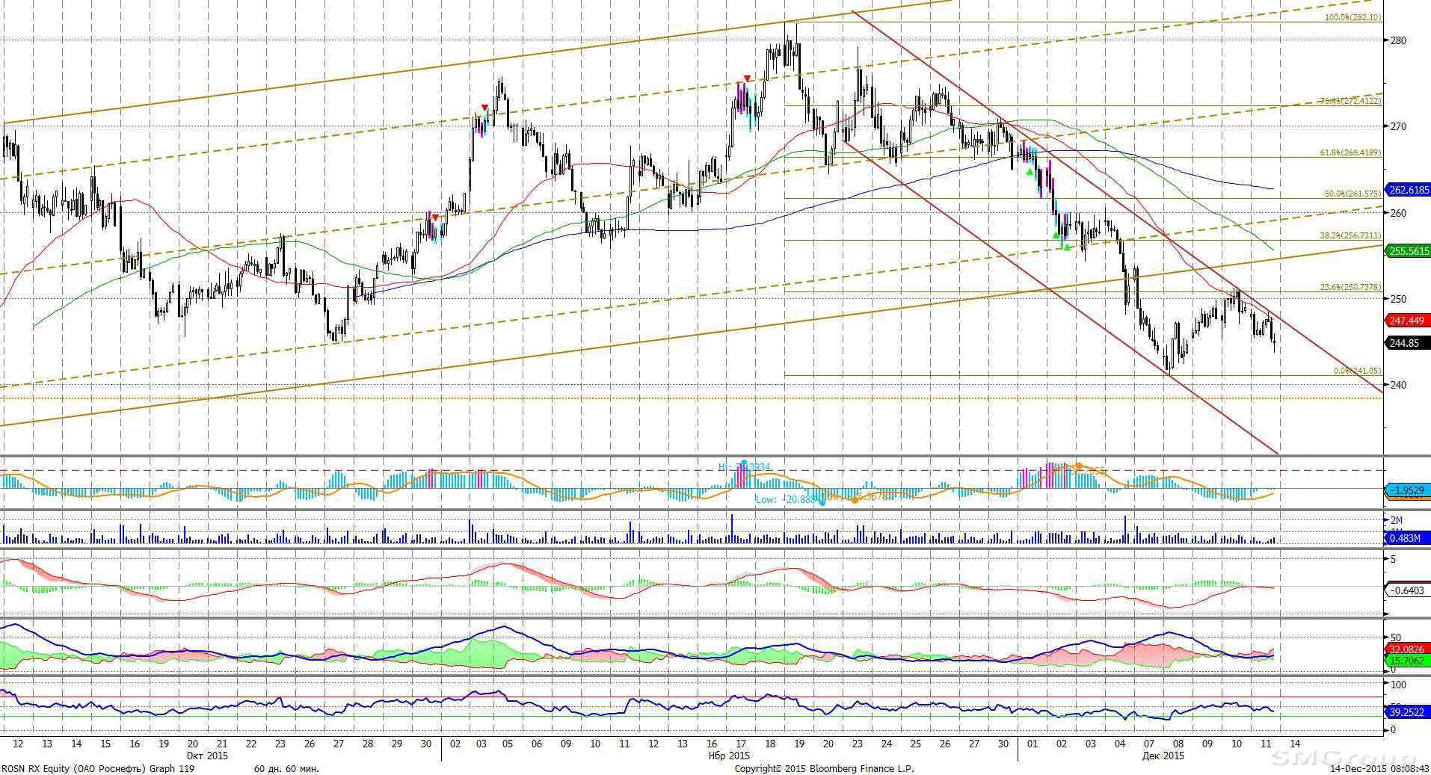Click the cyan dot beside the oscillator Low label
This screenshot has width=1431, height=775.
pos(822,501)
